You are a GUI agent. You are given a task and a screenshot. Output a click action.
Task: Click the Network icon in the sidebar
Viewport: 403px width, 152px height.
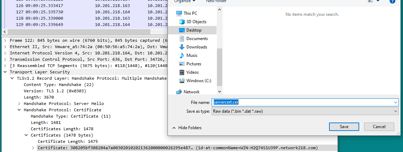coord(179,92)
